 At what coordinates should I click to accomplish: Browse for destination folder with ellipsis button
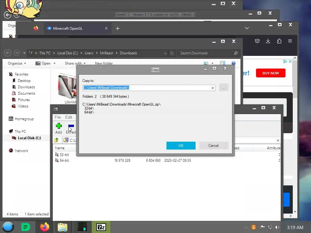(224, 88)
